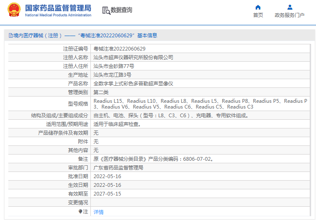
Task: Click the 产品储存条件及有效期 label
Action: point(63,133)
